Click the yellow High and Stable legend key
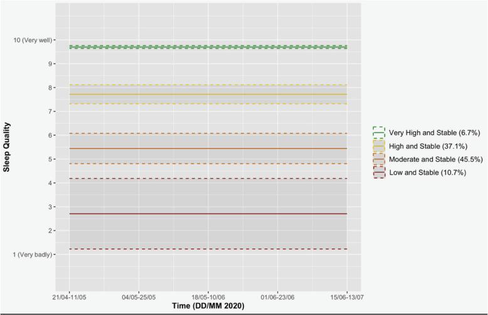488x315 pixels. pyautogui.click(x=378, y=146)
